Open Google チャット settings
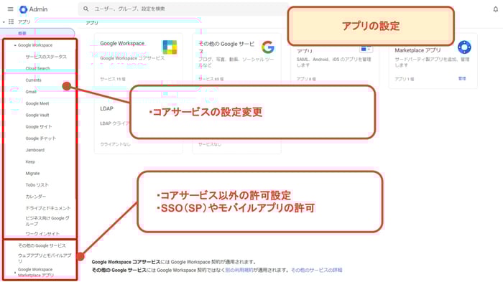 pos(41,138)
